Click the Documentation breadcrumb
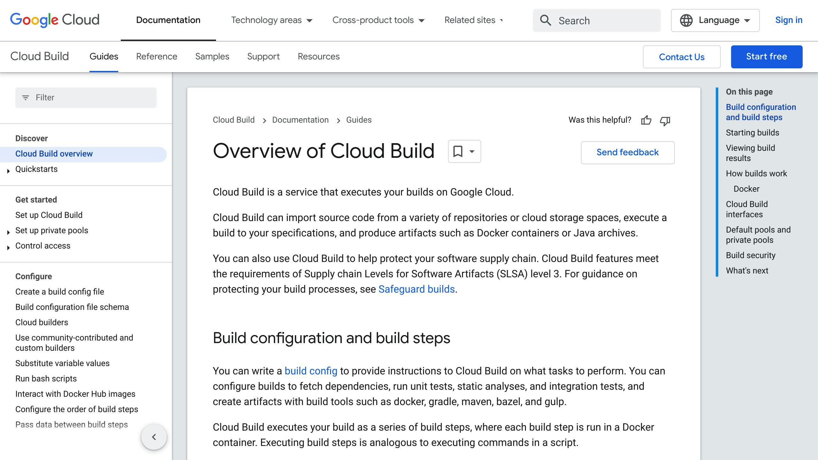The width and height of the screenshot is (818, 460). point(300,120)
